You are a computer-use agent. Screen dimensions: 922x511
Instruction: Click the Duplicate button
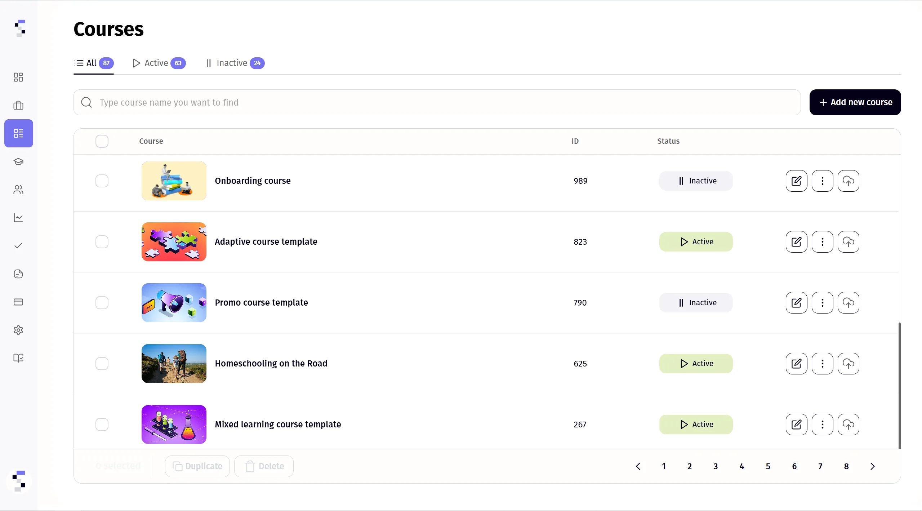coord(197,466)
